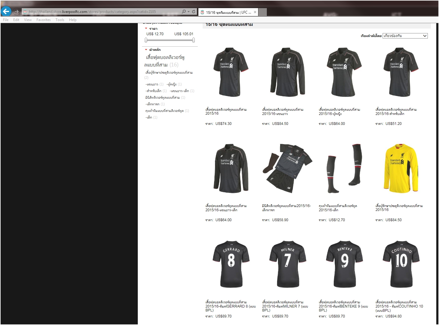Open the sort-by (เรียงลำดับโดย) dropdown
This screenshot has height=325, width=439.
(x=405, y=36)
